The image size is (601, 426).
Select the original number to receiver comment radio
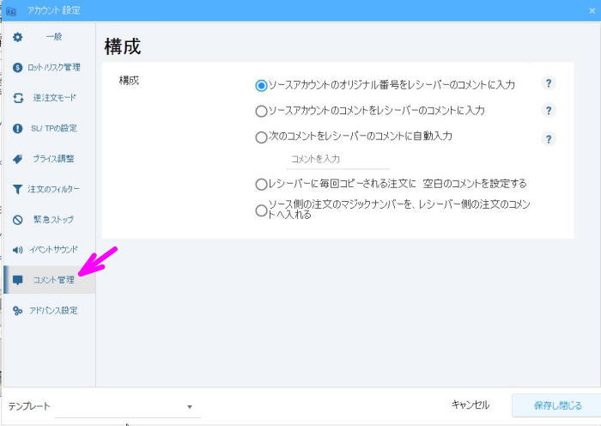[261, 86]
